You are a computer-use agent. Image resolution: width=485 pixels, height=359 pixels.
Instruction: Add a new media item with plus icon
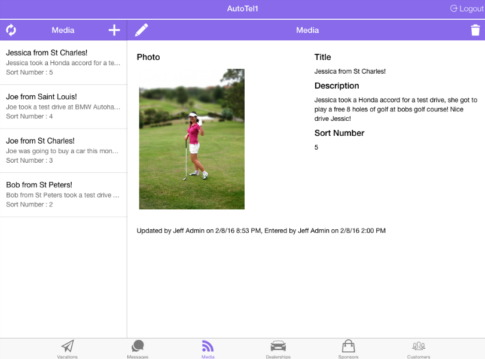[114, 30]
